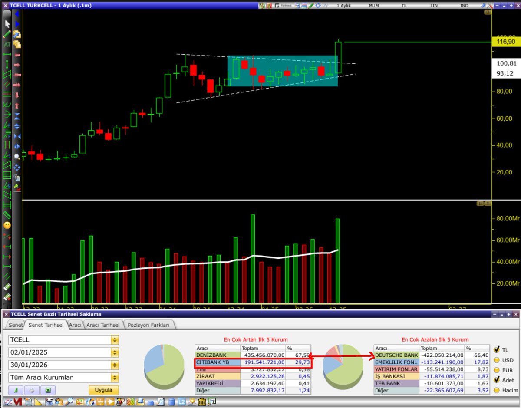This screenshot has height=408, width=521.
Task: Switch to the Aracı tab
Action: point(75,325)
